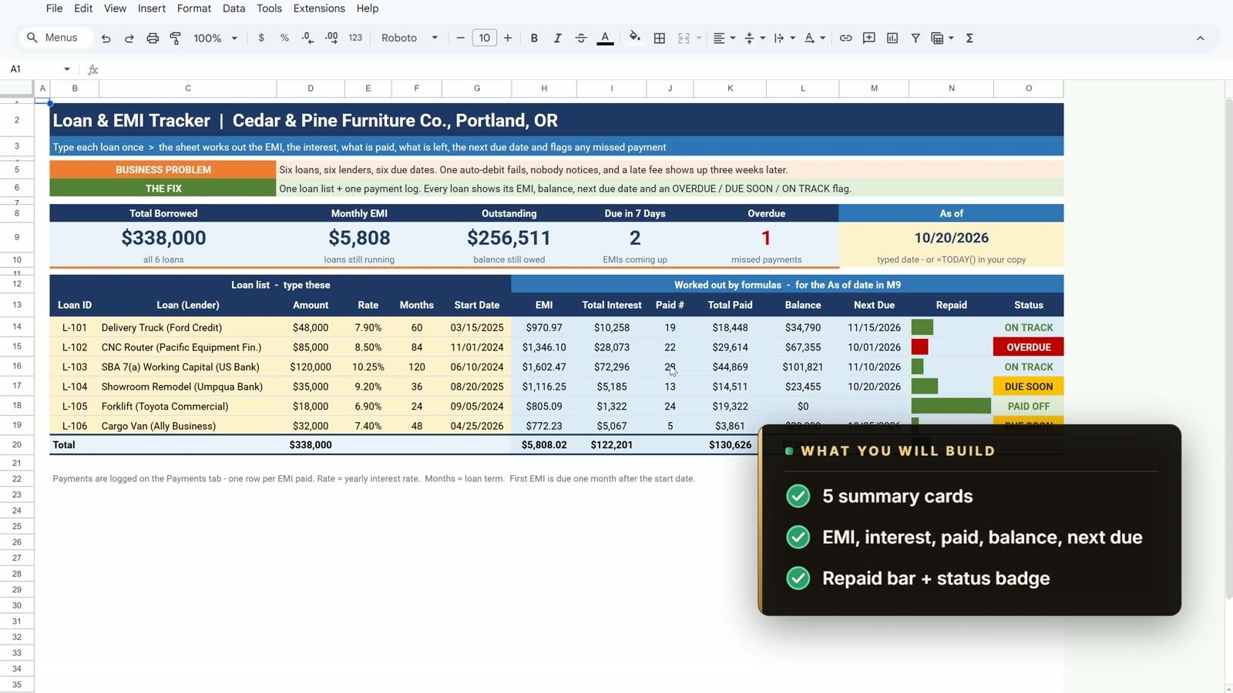Click the PAID OFF status cell
Image resolution: width=1233 pixels, height=693 pixels.
(1029, 407)
